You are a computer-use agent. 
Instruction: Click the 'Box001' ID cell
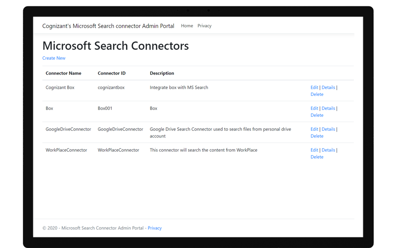pyautogui.click(x=105, y=108)
